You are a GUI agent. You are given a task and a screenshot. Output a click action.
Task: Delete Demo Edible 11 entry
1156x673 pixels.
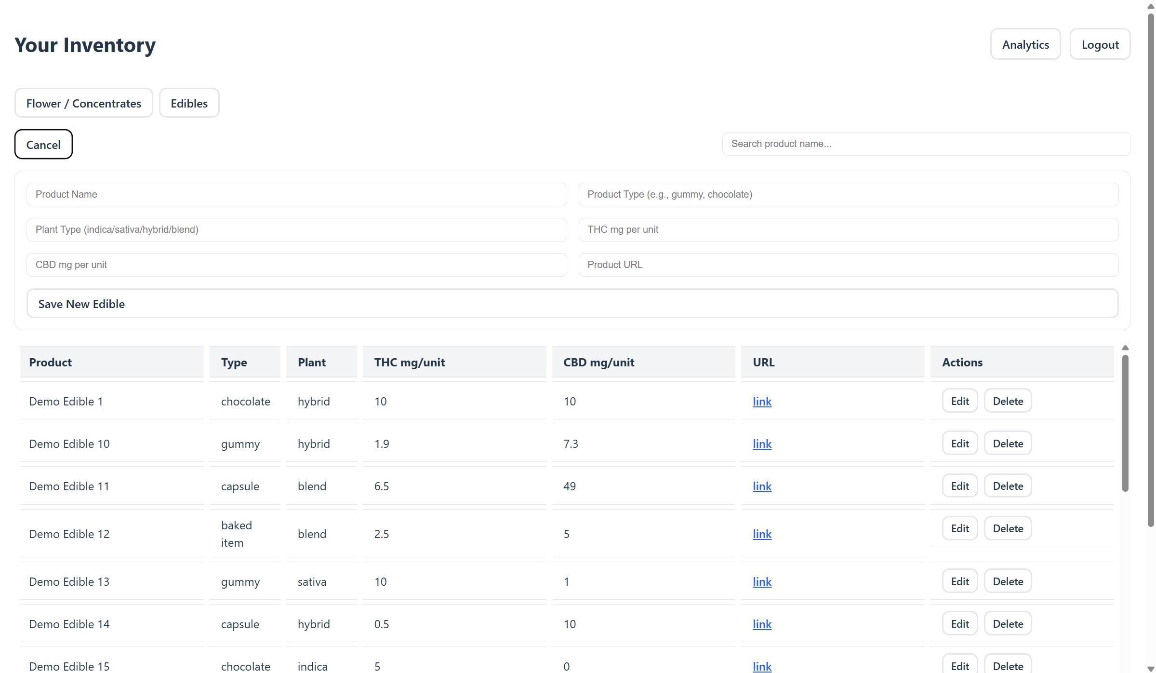1008,486
